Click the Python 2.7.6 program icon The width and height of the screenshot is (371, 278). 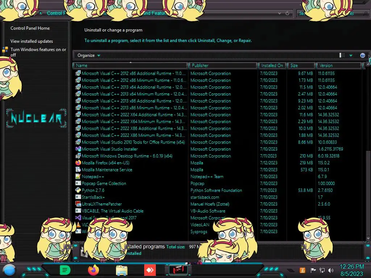(x=78, y=190)
